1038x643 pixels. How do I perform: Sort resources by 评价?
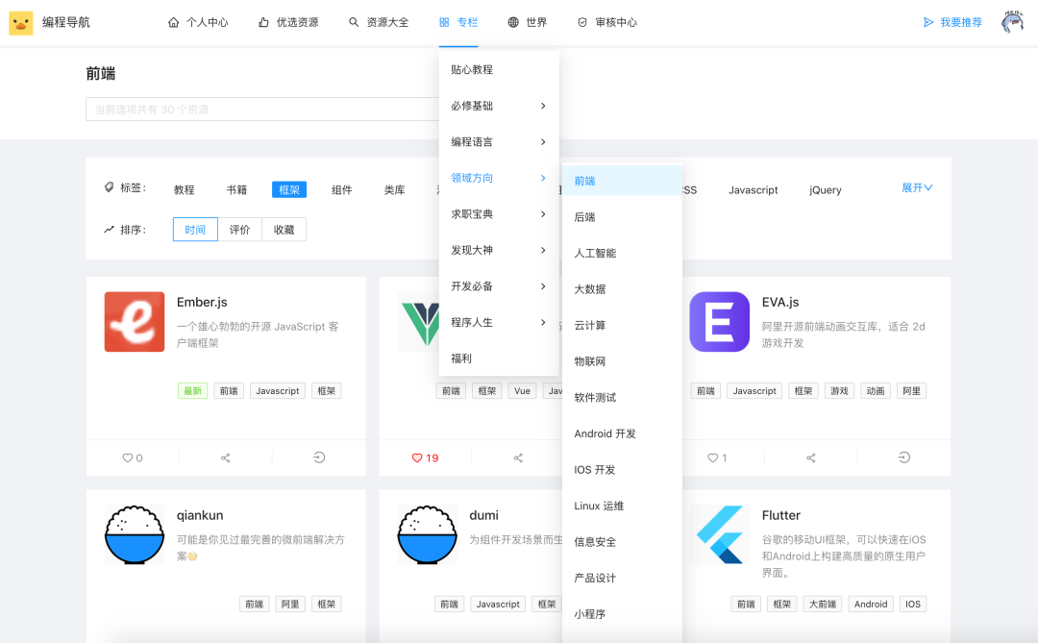point(239,230)
